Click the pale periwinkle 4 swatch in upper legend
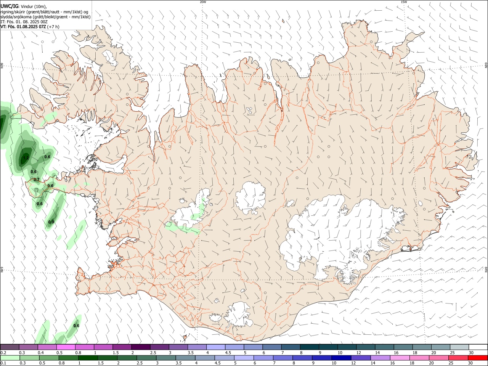This screenshot has height=366, width=488. pyautogui.click(x=216, y=347)
